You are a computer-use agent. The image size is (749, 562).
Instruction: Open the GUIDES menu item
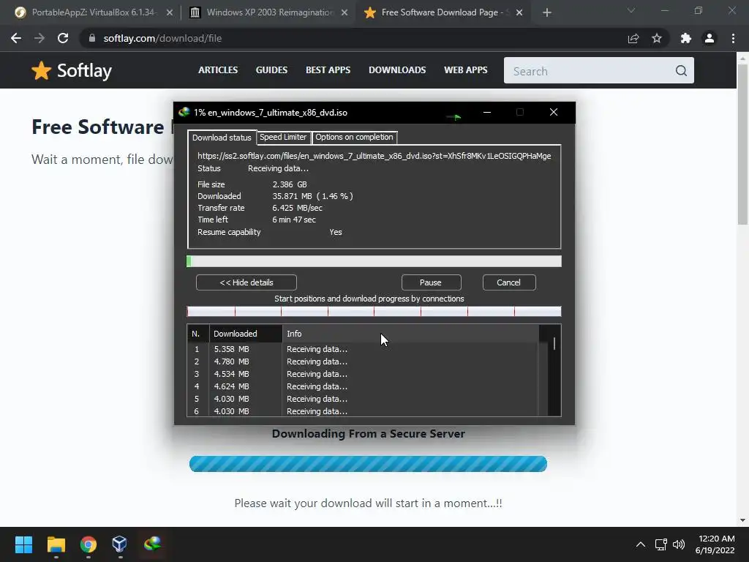click(x=271, y=70)
